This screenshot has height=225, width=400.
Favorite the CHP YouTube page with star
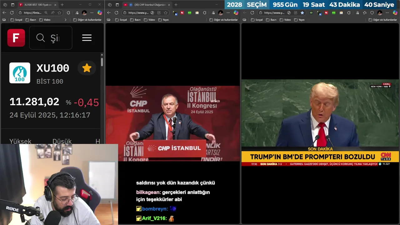pos(166,13)
